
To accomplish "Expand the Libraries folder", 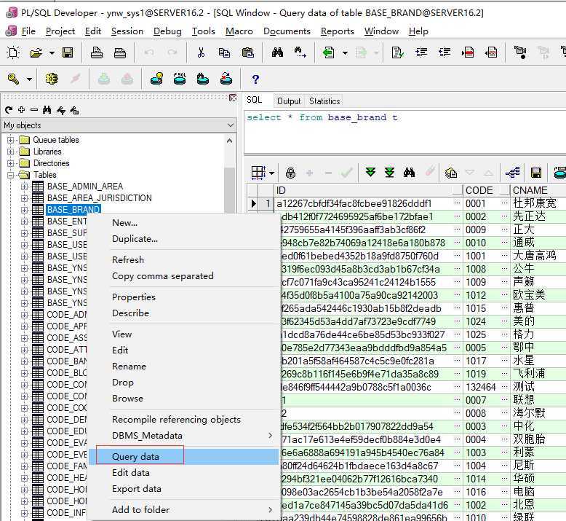I will [10, 152].
